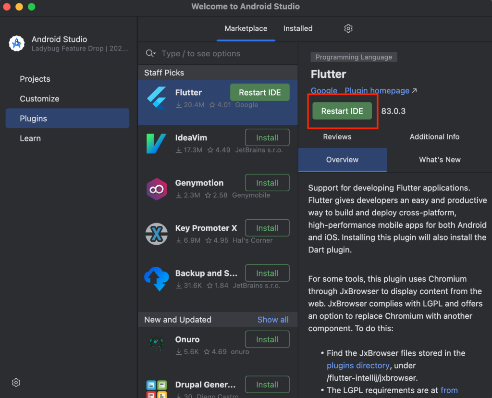The image size is (492, 398).
Task: Open the What's New tab
Action: [x=439, y=160]
